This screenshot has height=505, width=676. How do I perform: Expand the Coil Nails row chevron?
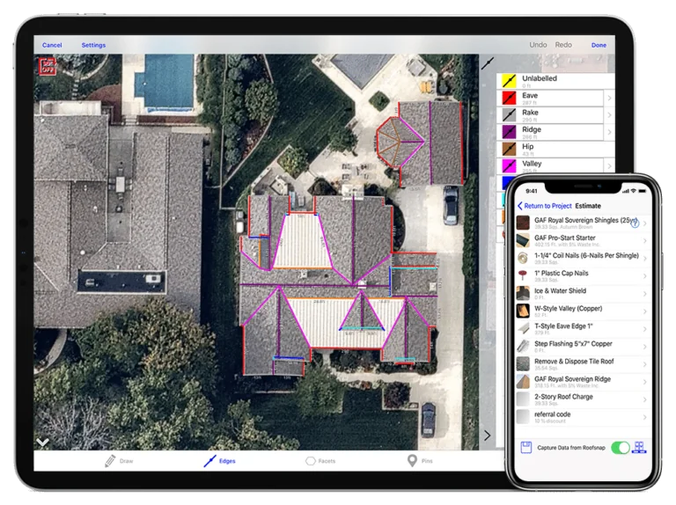pos(644,259)
